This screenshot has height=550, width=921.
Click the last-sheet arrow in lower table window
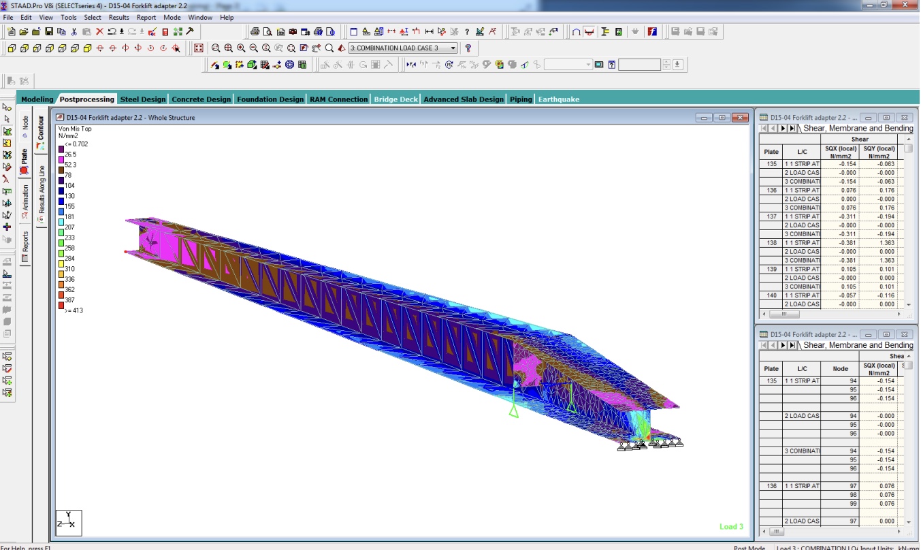tap(792, 345)
